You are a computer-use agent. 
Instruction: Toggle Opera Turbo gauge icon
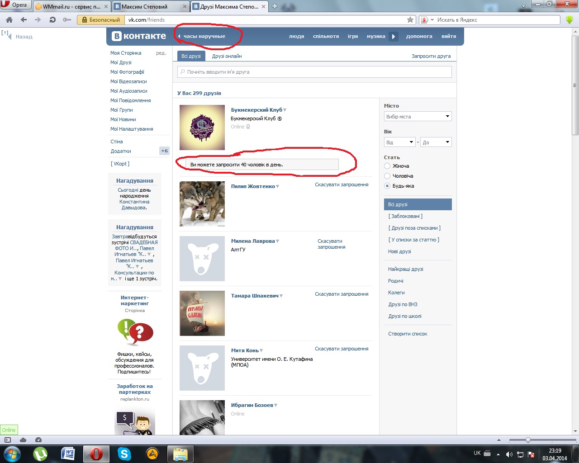click(x=38, y=440)
